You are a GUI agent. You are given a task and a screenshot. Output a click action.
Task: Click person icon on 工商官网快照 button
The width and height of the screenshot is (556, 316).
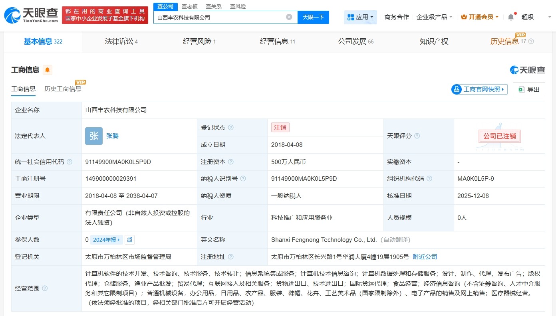[456, 89]
